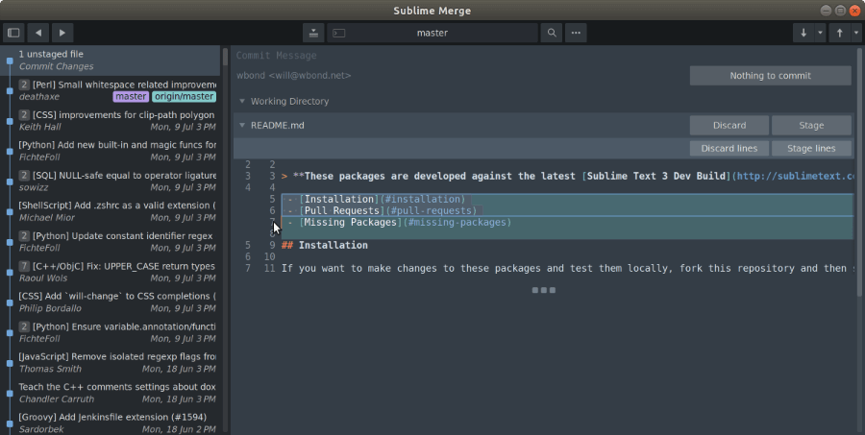
Task: Click the push up-arrow icon
Action: (839, 33)
